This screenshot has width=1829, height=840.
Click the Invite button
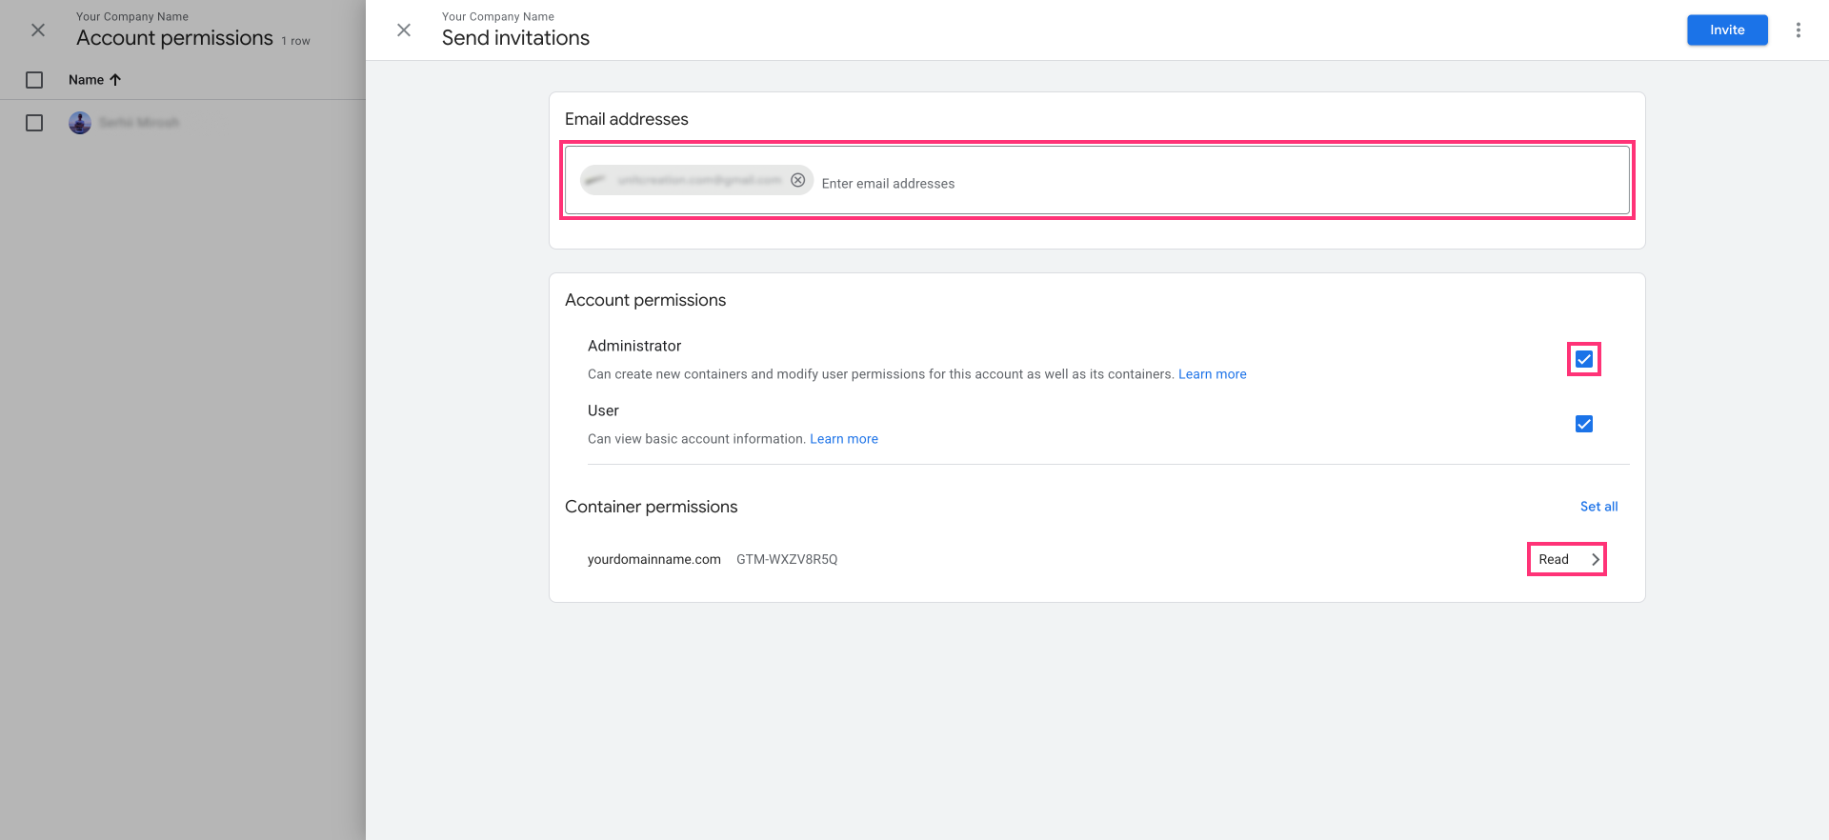pos(1727,30)
